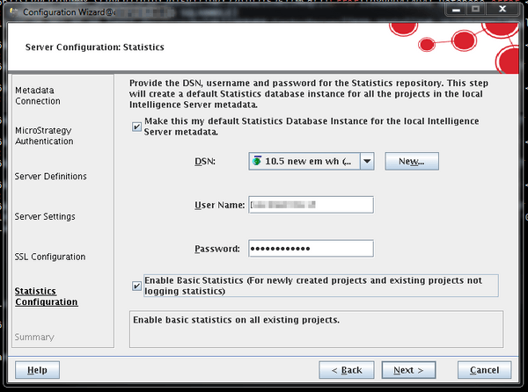Image resolution: width=528 pixels, height=392 pixels.
Task: Click the DSN database icon in combo box
Action: coord(257,162)
